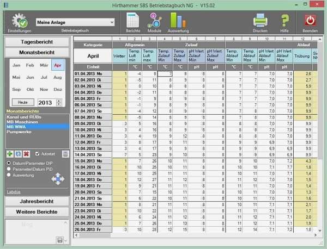Open the Meine Anlage dropdown

coord(75,22)
